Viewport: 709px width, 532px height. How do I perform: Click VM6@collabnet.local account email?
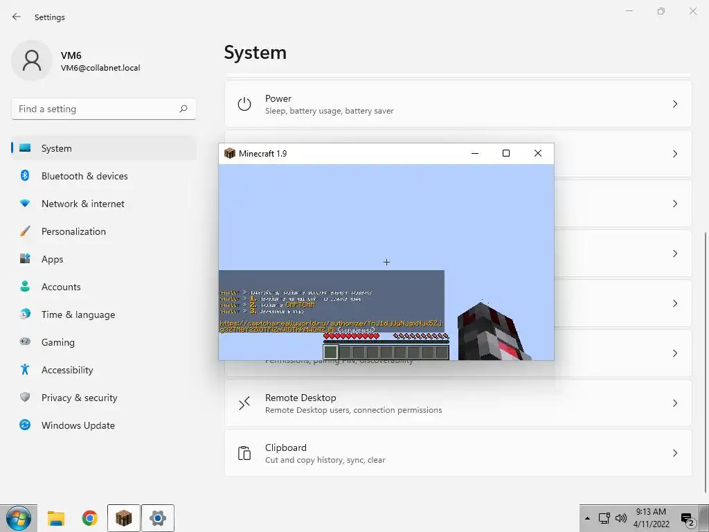coord(100,68)
